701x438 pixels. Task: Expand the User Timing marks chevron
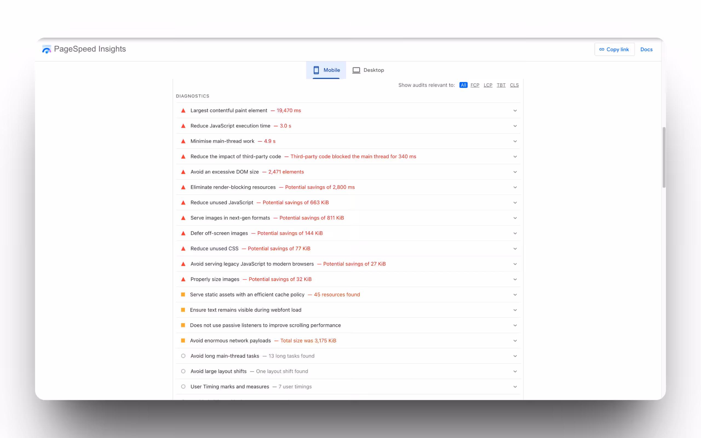pos(515,387)
